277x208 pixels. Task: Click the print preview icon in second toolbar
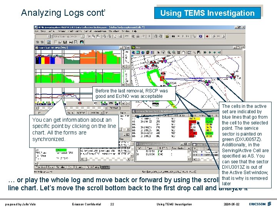(76, 42)
